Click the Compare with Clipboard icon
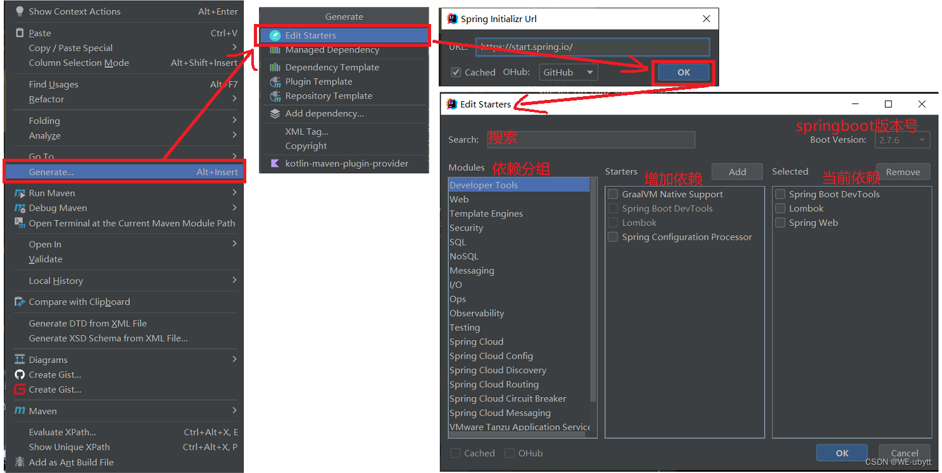942x473 pixels. (x=20, y=302)
